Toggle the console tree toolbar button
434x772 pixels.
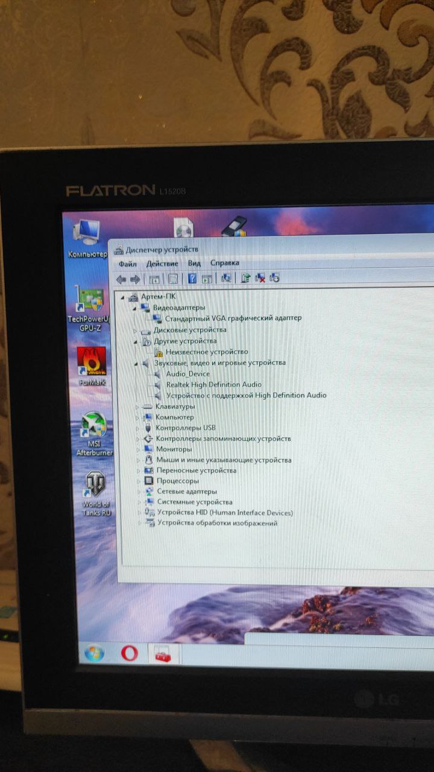(x=154, y=279)
